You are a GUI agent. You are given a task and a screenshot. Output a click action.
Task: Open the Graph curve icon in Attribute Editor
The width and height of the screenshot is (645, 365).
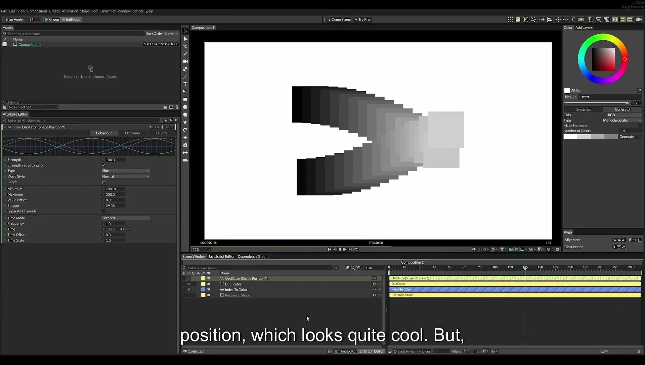pos(103,182)
